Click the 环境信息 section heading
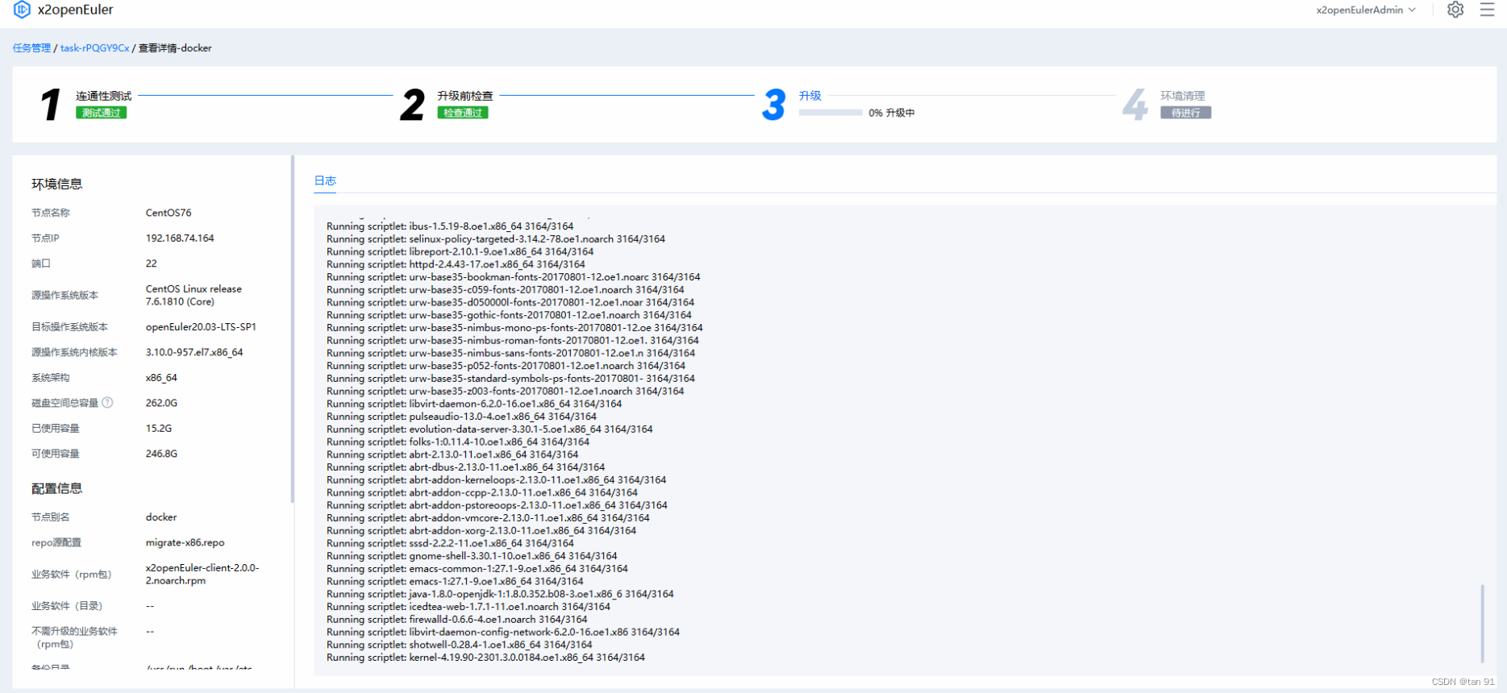This screenshot has width=1507, height=693. [x=56, y=185]
